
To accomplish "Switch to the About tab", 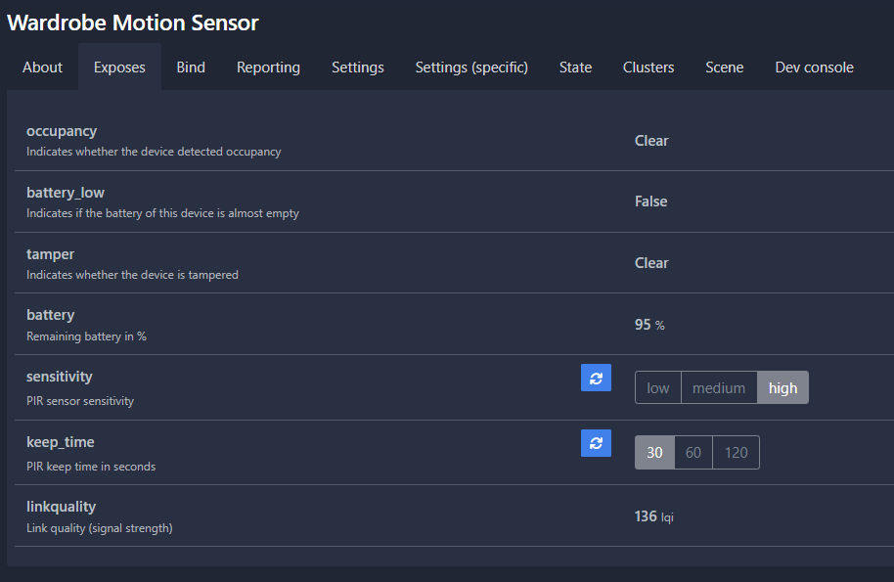I will (42, 67).
